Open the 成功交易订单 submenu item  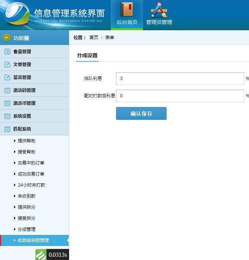31,174
